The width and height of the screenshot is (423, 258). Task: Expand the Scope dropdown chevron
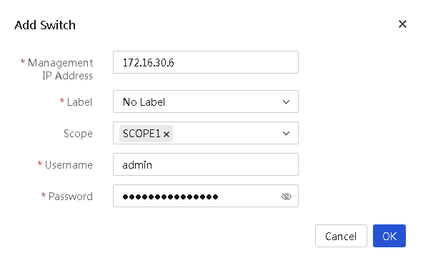[x=286, y=134]
